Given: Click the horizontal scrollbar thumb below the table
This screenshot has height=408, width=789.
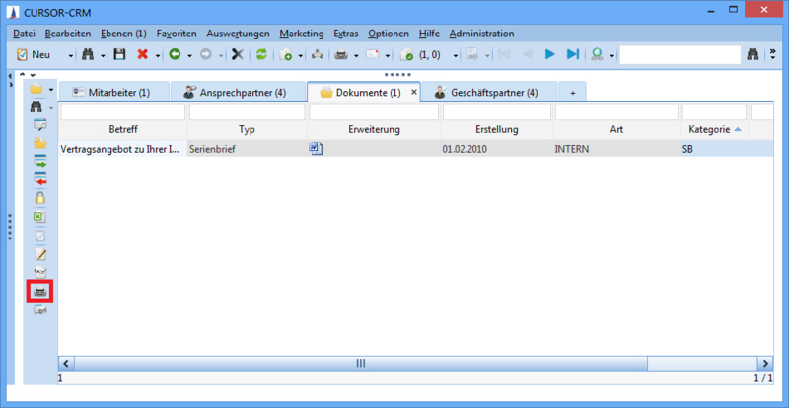Looking at the screenshot, I should pos(360,363).
